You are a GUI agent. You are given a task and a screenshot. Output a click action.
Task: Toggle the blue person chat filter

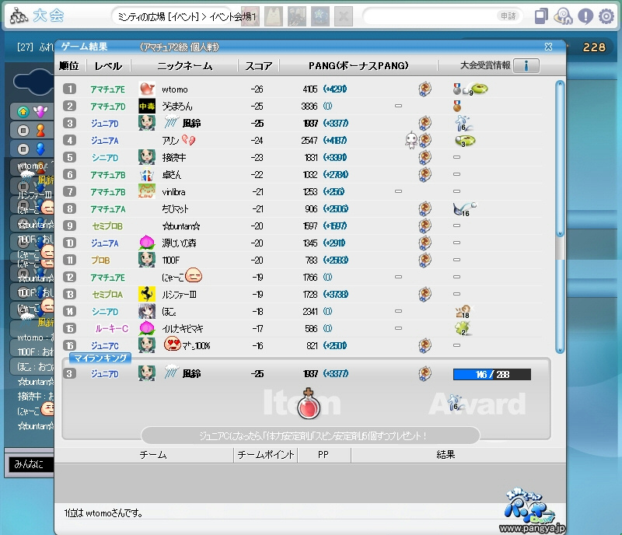[x=40, y=148]
